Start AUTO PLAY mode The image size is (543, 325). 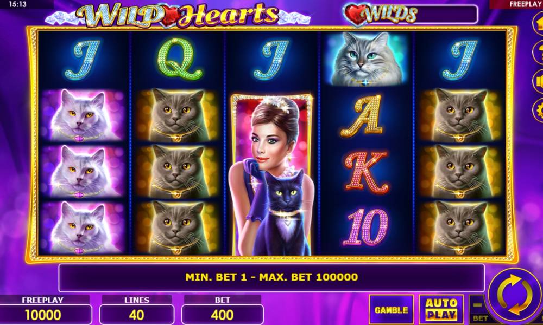pyautogui.click(x=441, y=310)
